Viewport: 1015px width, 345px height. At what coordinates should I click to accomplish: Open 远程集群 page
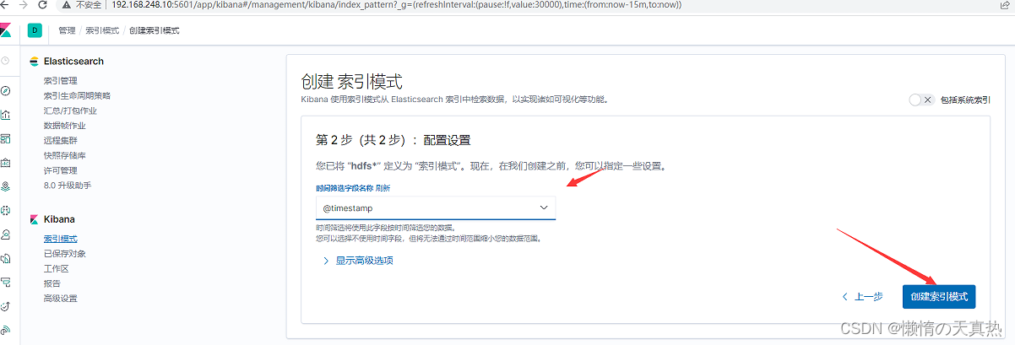[x=61, y=141]
